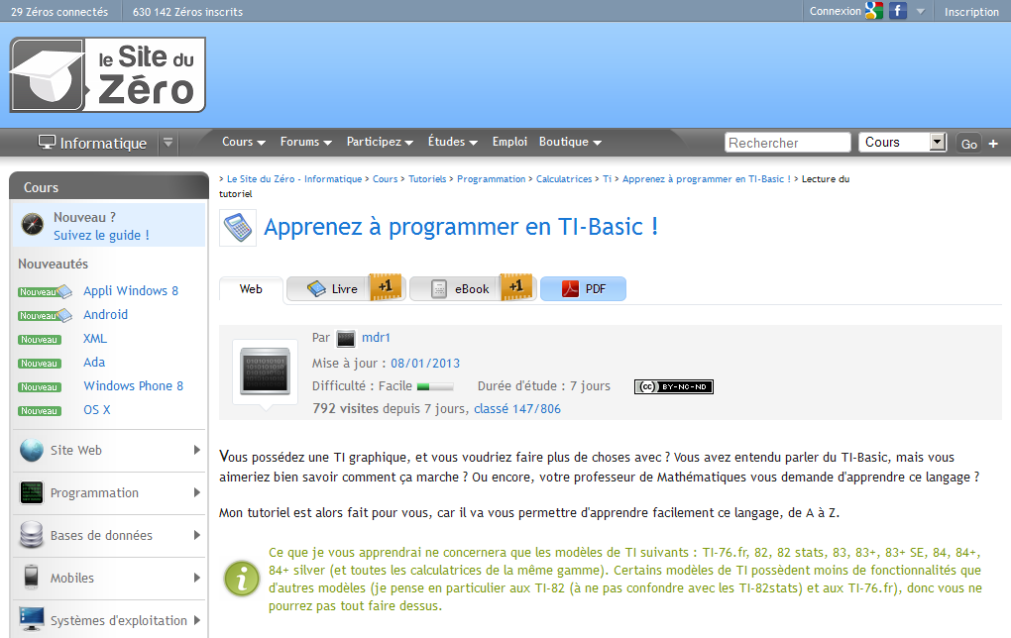This screenshot has width=1011, height=638.
Task: Click the Informatique monitor icon
Action: [x=47, y=142]
